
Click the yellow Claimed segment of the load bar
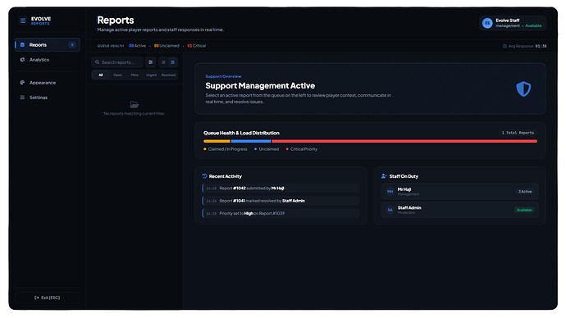[x=217, y=141]
